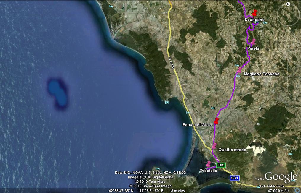Click the lodging icon in top-left coast
The width and height of the screenshot is (301, 193).
(111, 6)
